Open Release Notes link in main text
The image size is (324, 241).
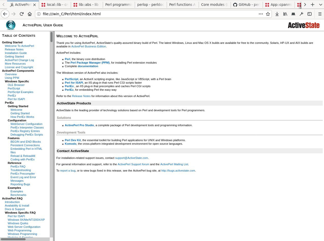click(81, 96)
